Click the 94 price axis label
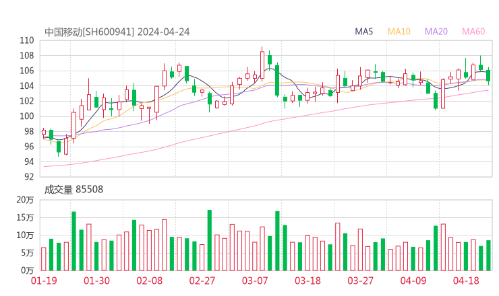Viewport: 499px width, 296px height. point(29,161)
